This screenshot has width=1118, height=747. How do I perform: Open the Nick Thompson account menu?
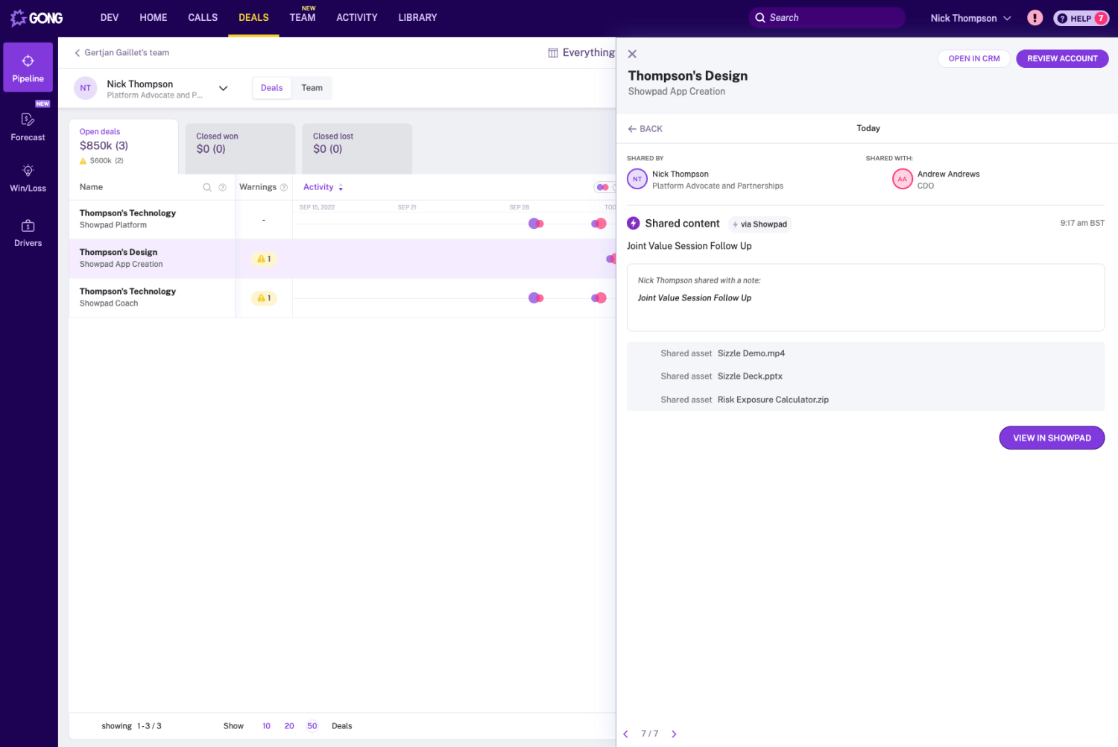pos(970,18)
